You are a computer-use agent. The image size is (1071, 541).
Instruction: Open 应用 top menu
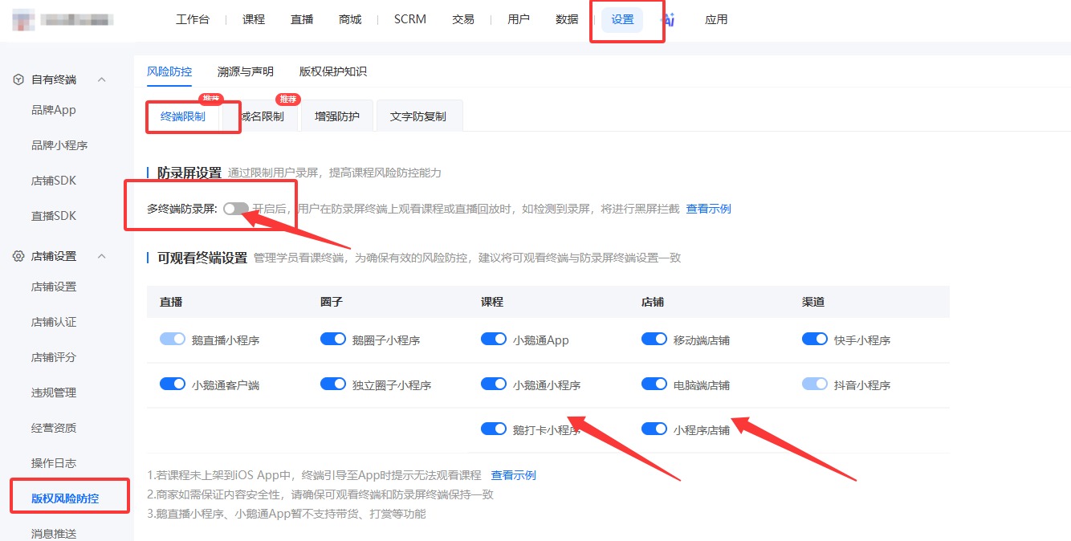tap(716, 19)
